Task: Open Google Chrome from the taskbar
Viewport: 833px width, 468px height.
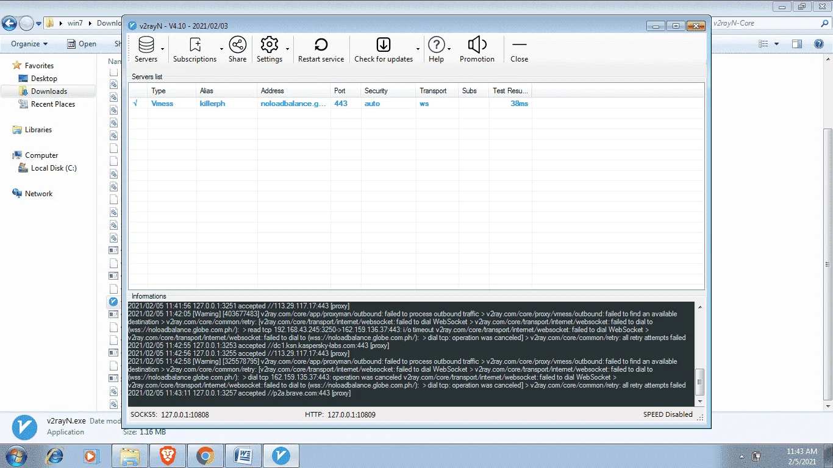Action: (206, 456)
